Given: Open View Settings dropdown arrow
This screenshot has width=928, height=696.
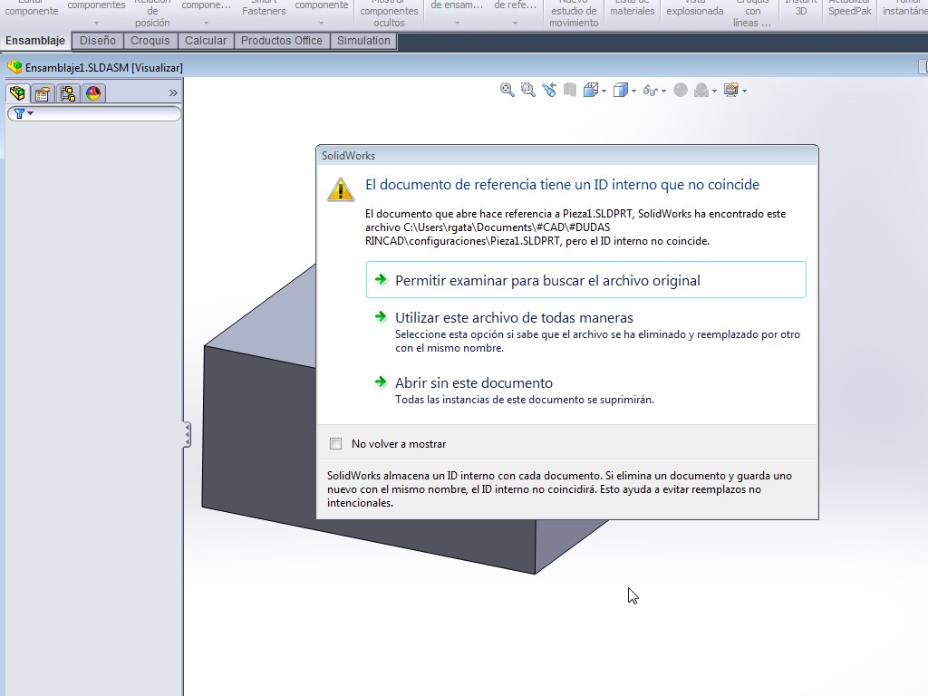Looking at the screenshot, I should [745, 91].
